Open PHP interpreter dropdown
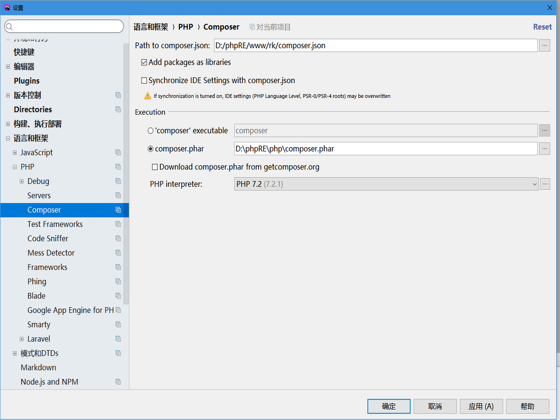The image size is (560, 420). [386, 184]
